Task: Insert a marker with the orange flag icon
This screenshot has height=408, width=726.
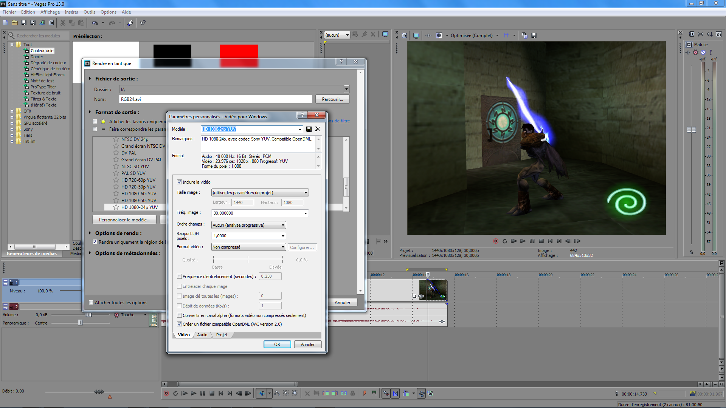Action: pyautogui.click(x=365, y=394)
